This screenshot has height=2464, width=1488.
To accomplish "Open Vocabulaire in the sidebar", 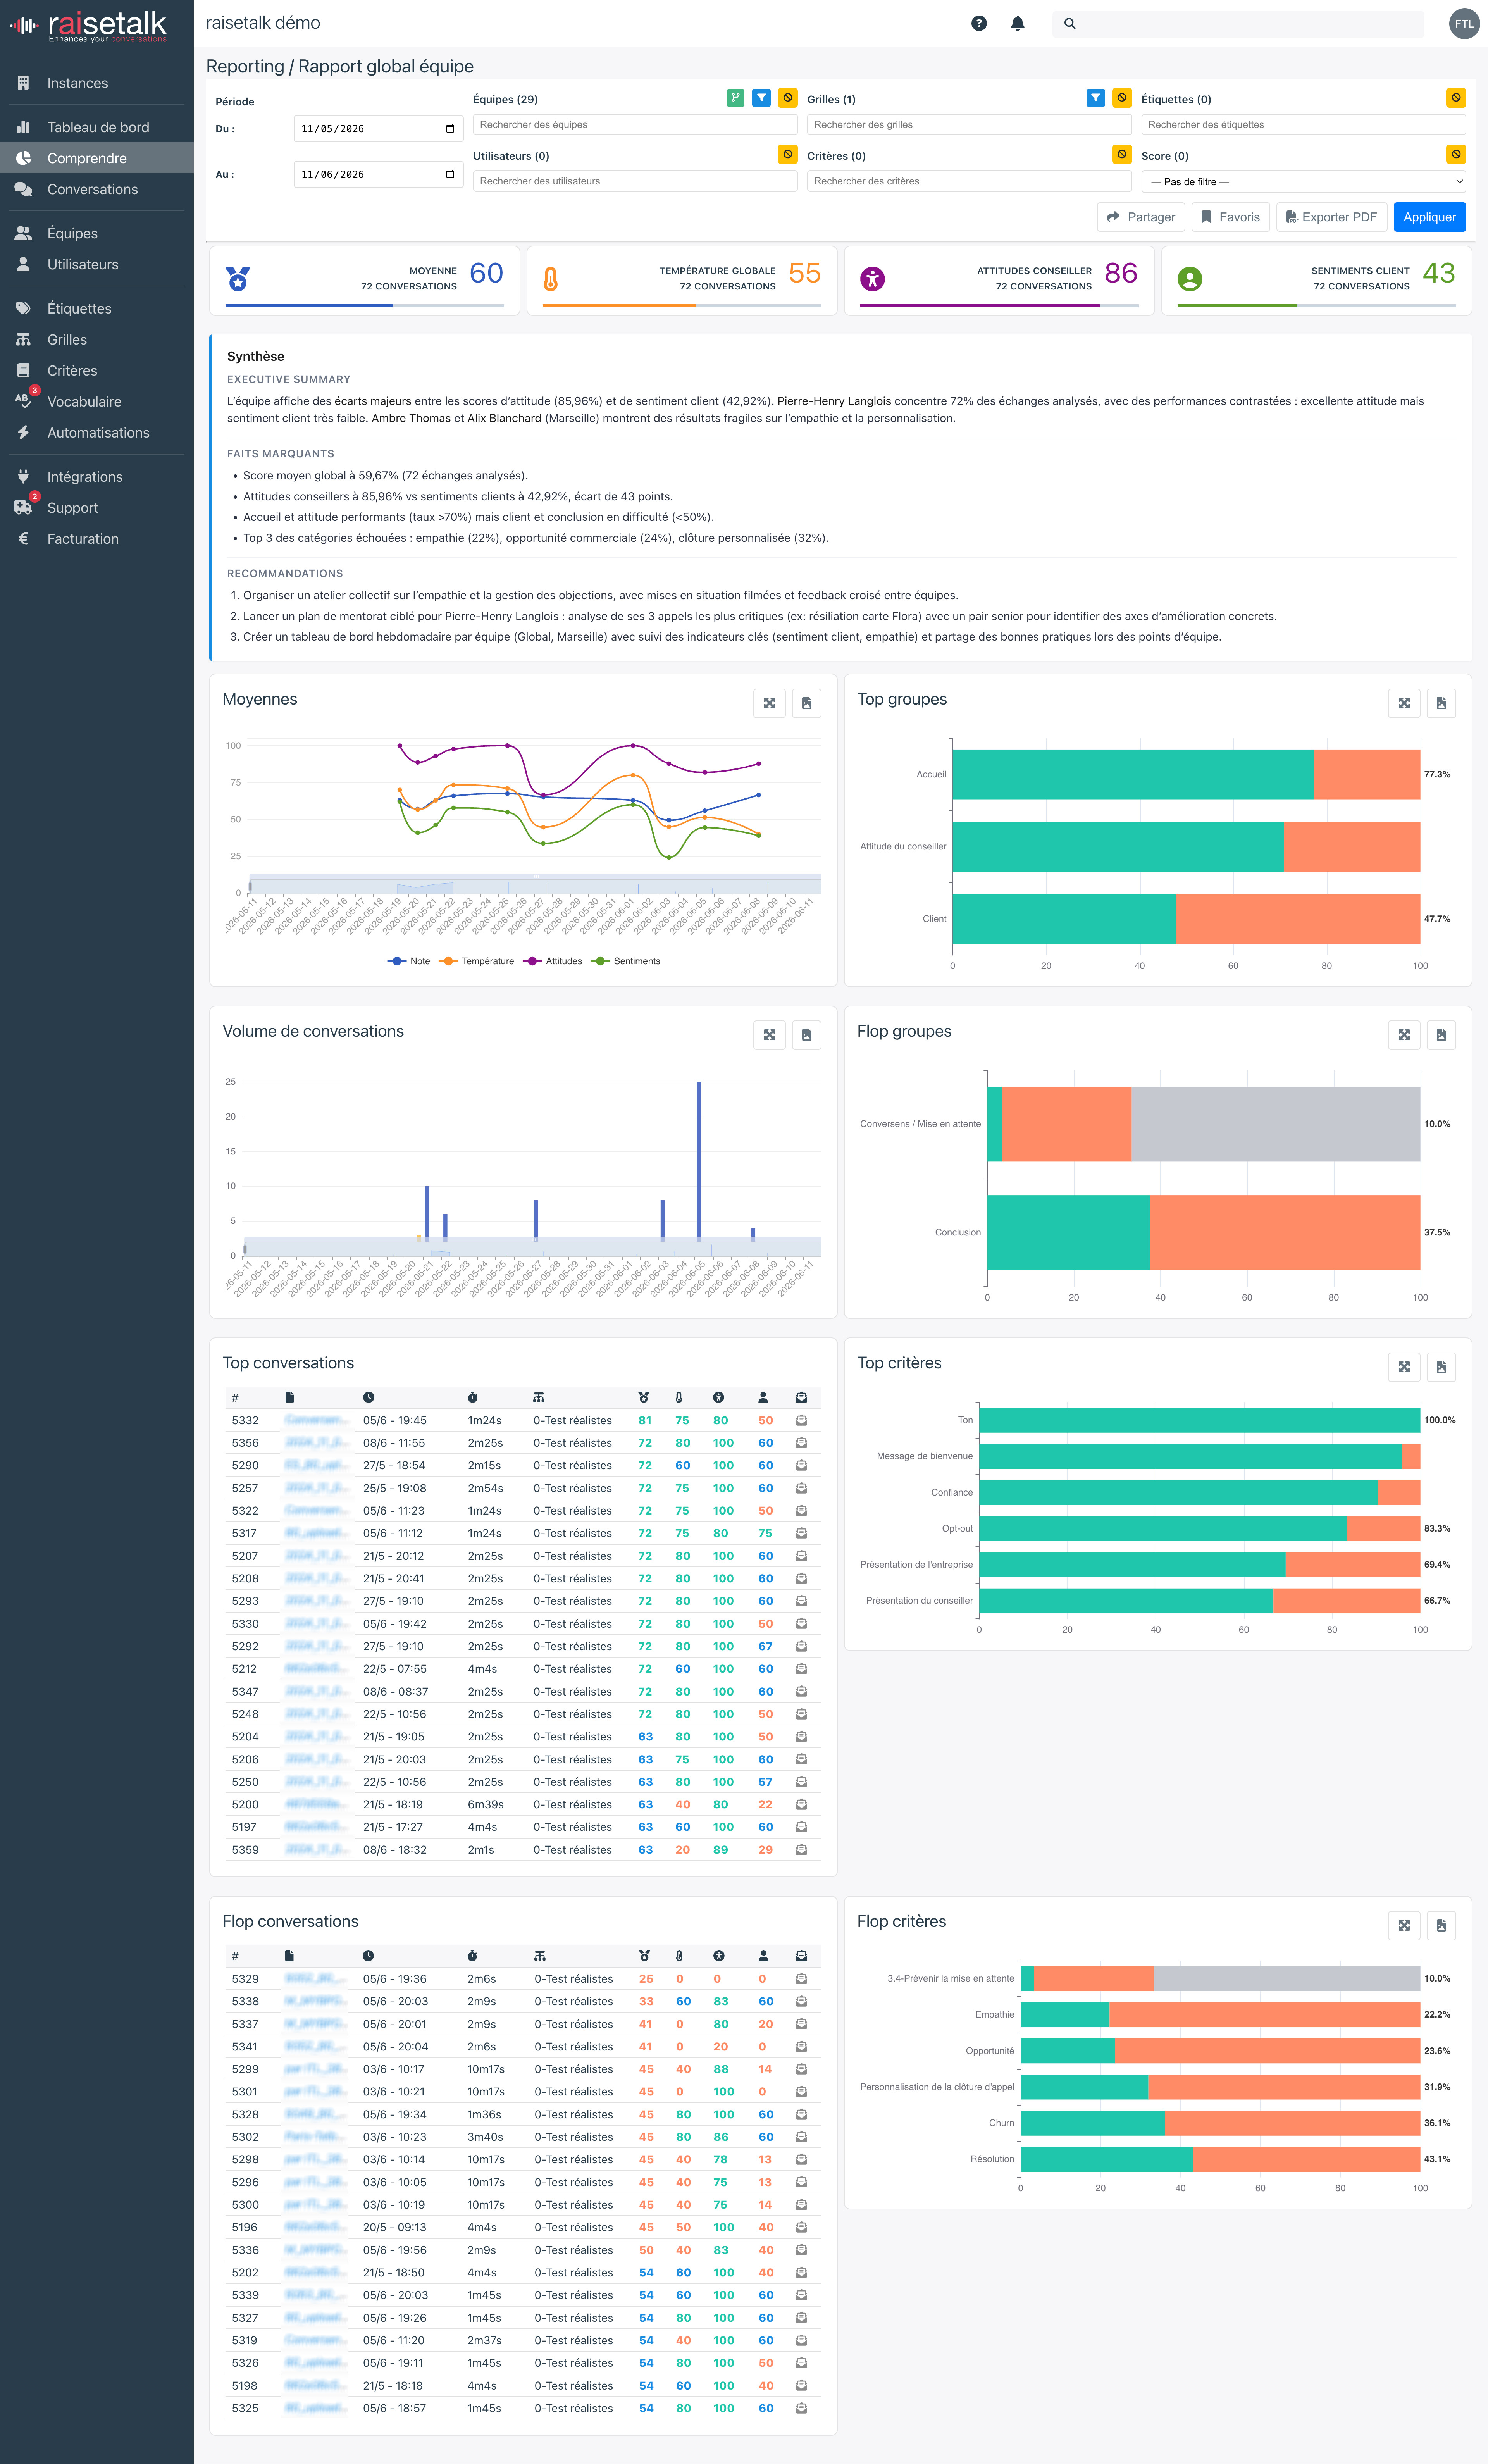I will point(97,401).
